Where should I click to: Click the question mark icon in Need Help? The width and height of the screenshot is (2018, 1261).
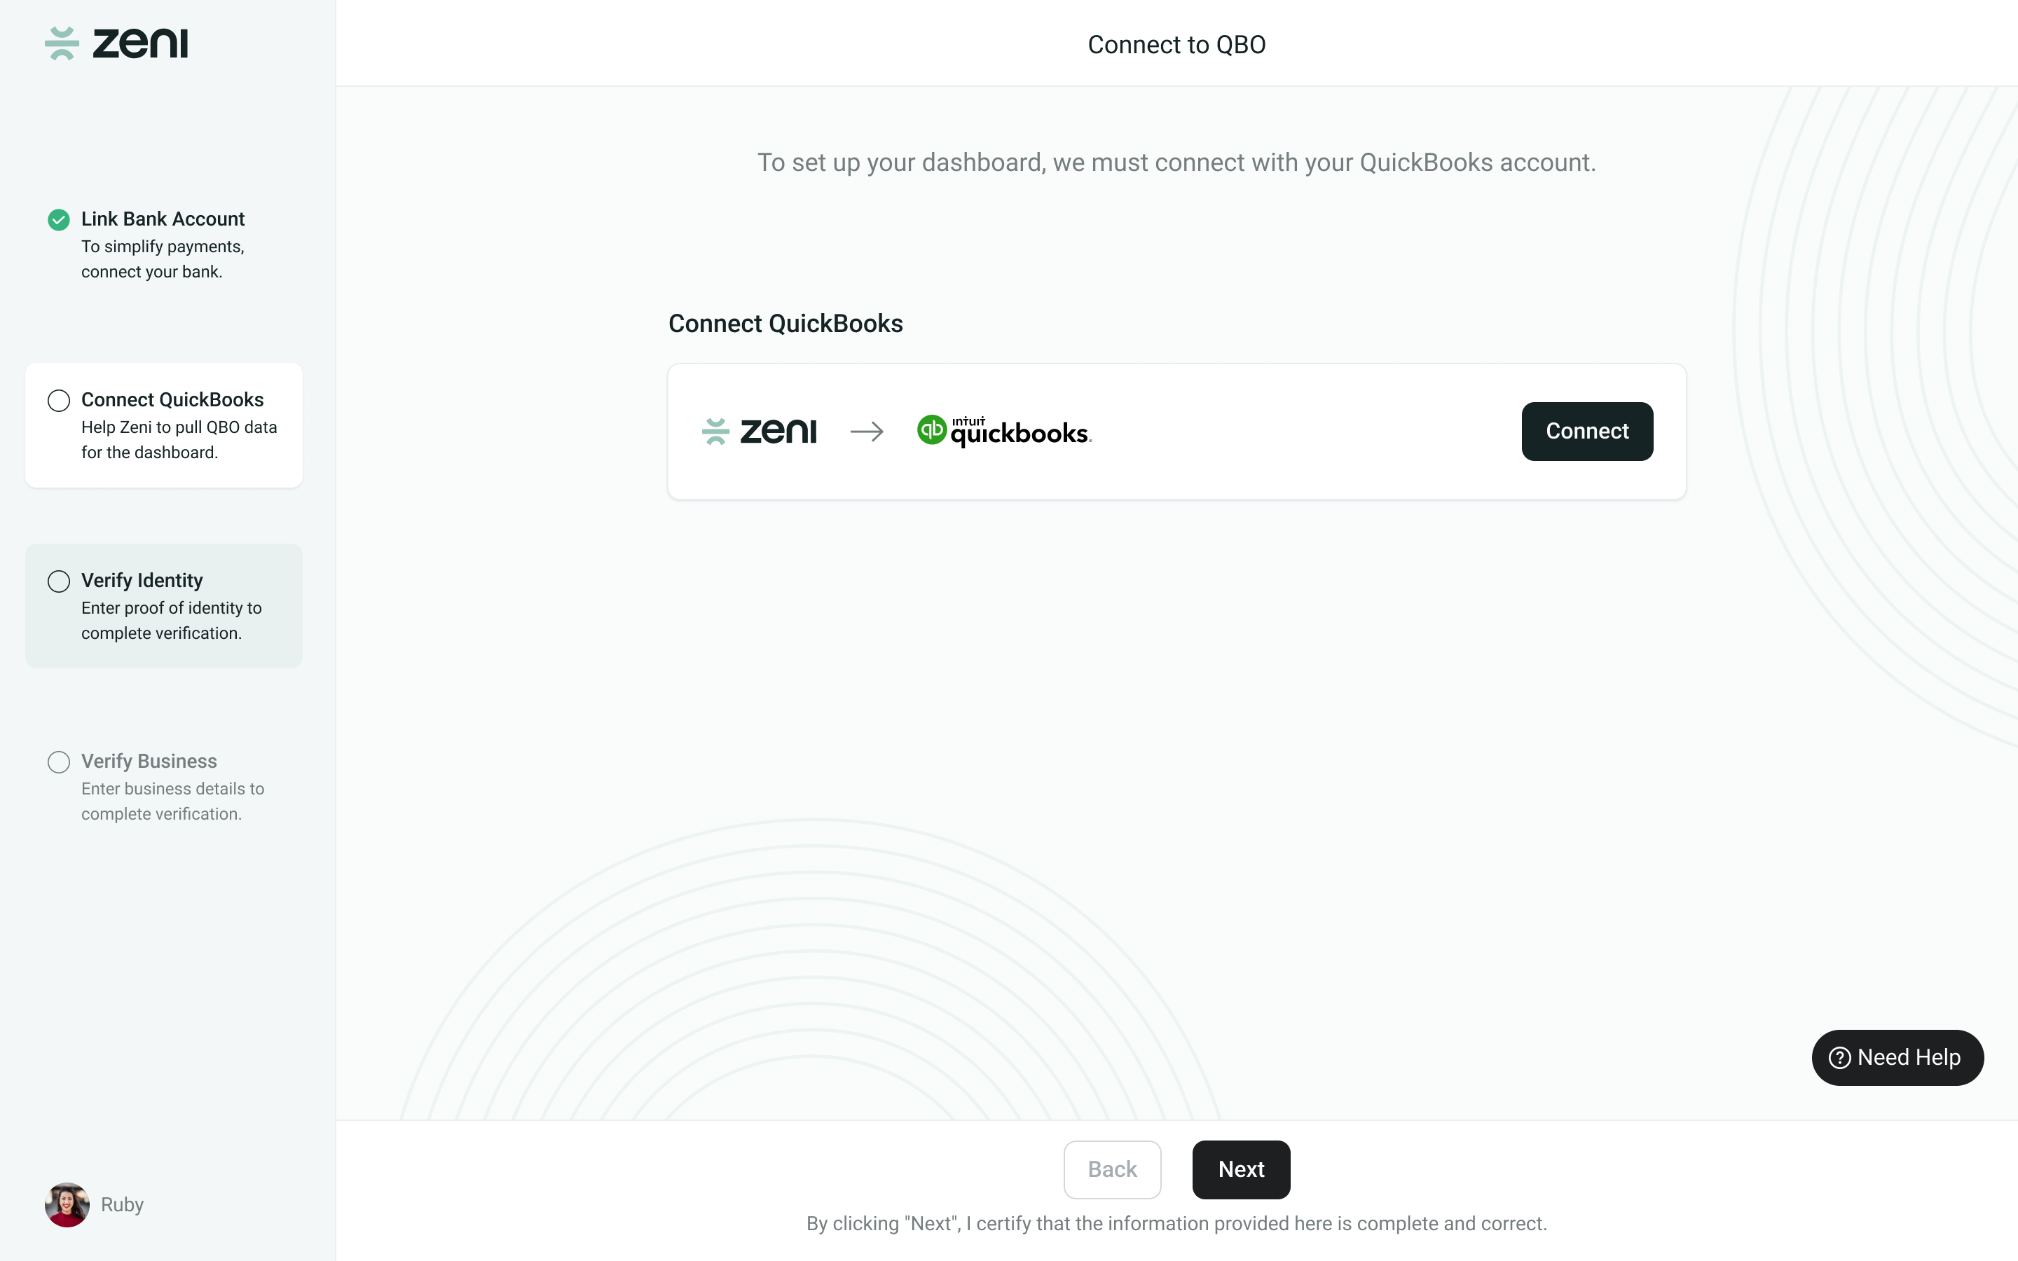pos(1839,1058)
